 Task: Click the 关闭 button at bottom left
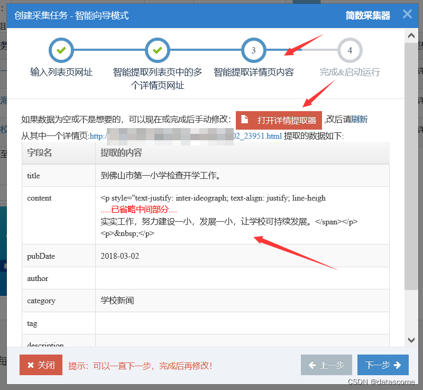coord(41,365)
